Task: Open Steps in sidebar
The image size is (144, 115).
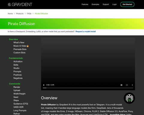Action: pyautogui.click(x=16, y=100)
